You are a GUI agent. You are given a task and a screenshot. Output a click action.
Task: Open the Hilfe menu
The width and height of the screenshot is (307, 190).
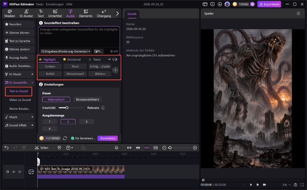[x=69, y=4]
